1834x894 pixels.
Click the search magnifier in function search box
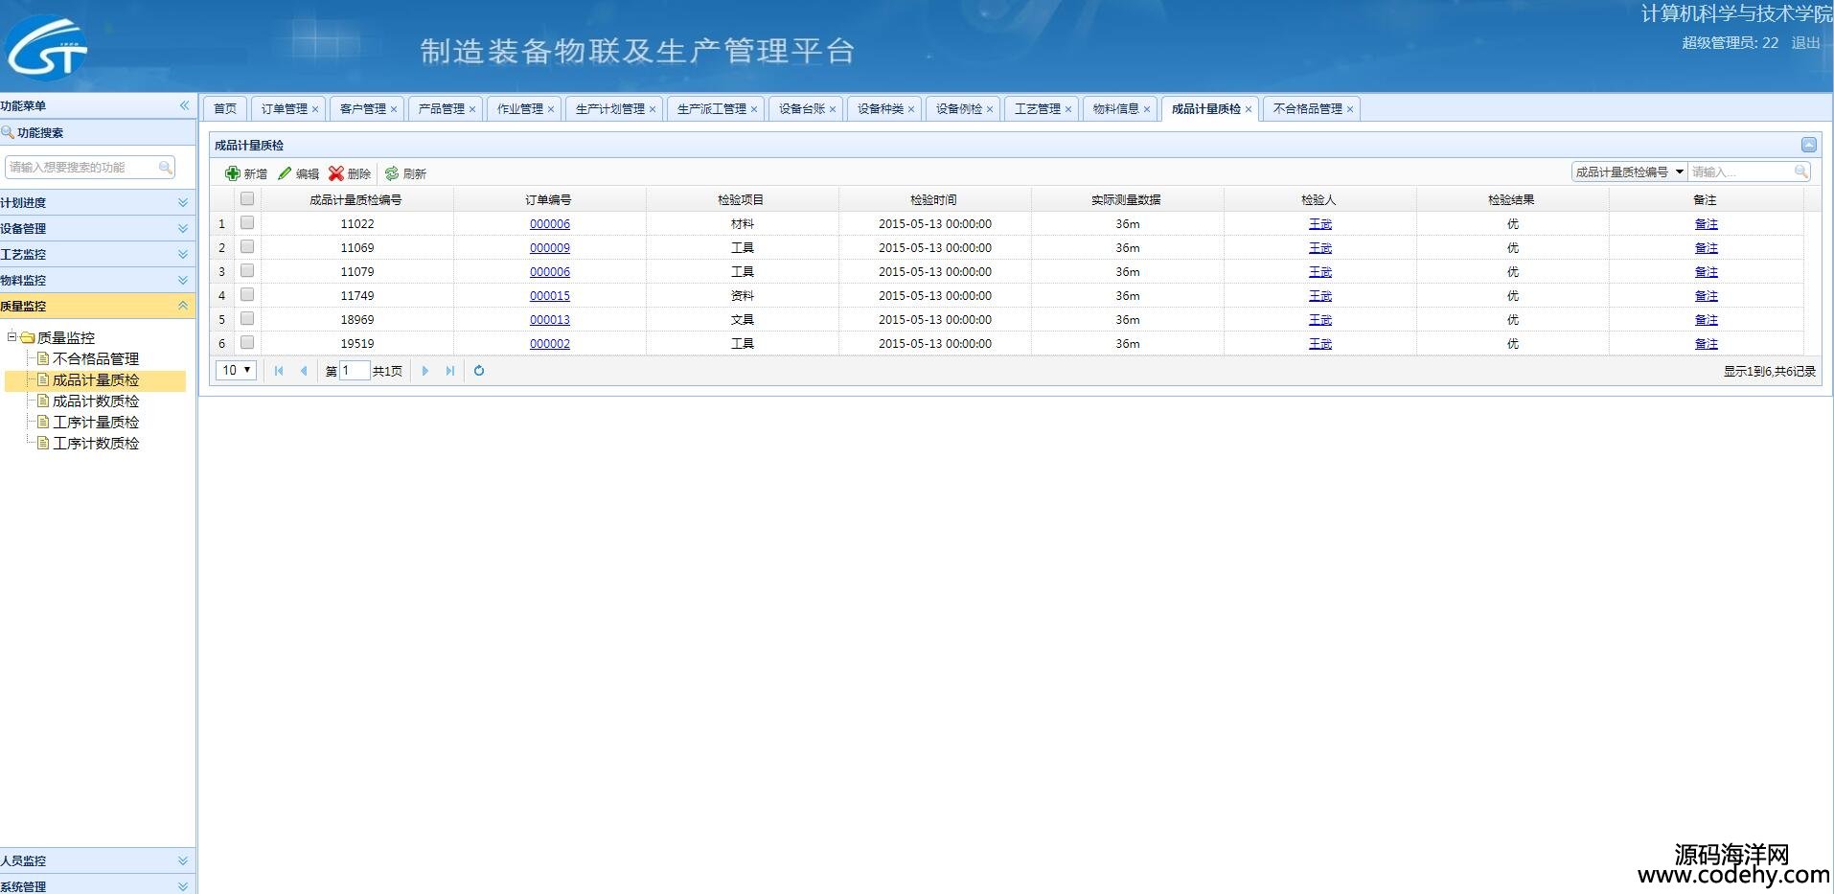coord(166,168)
